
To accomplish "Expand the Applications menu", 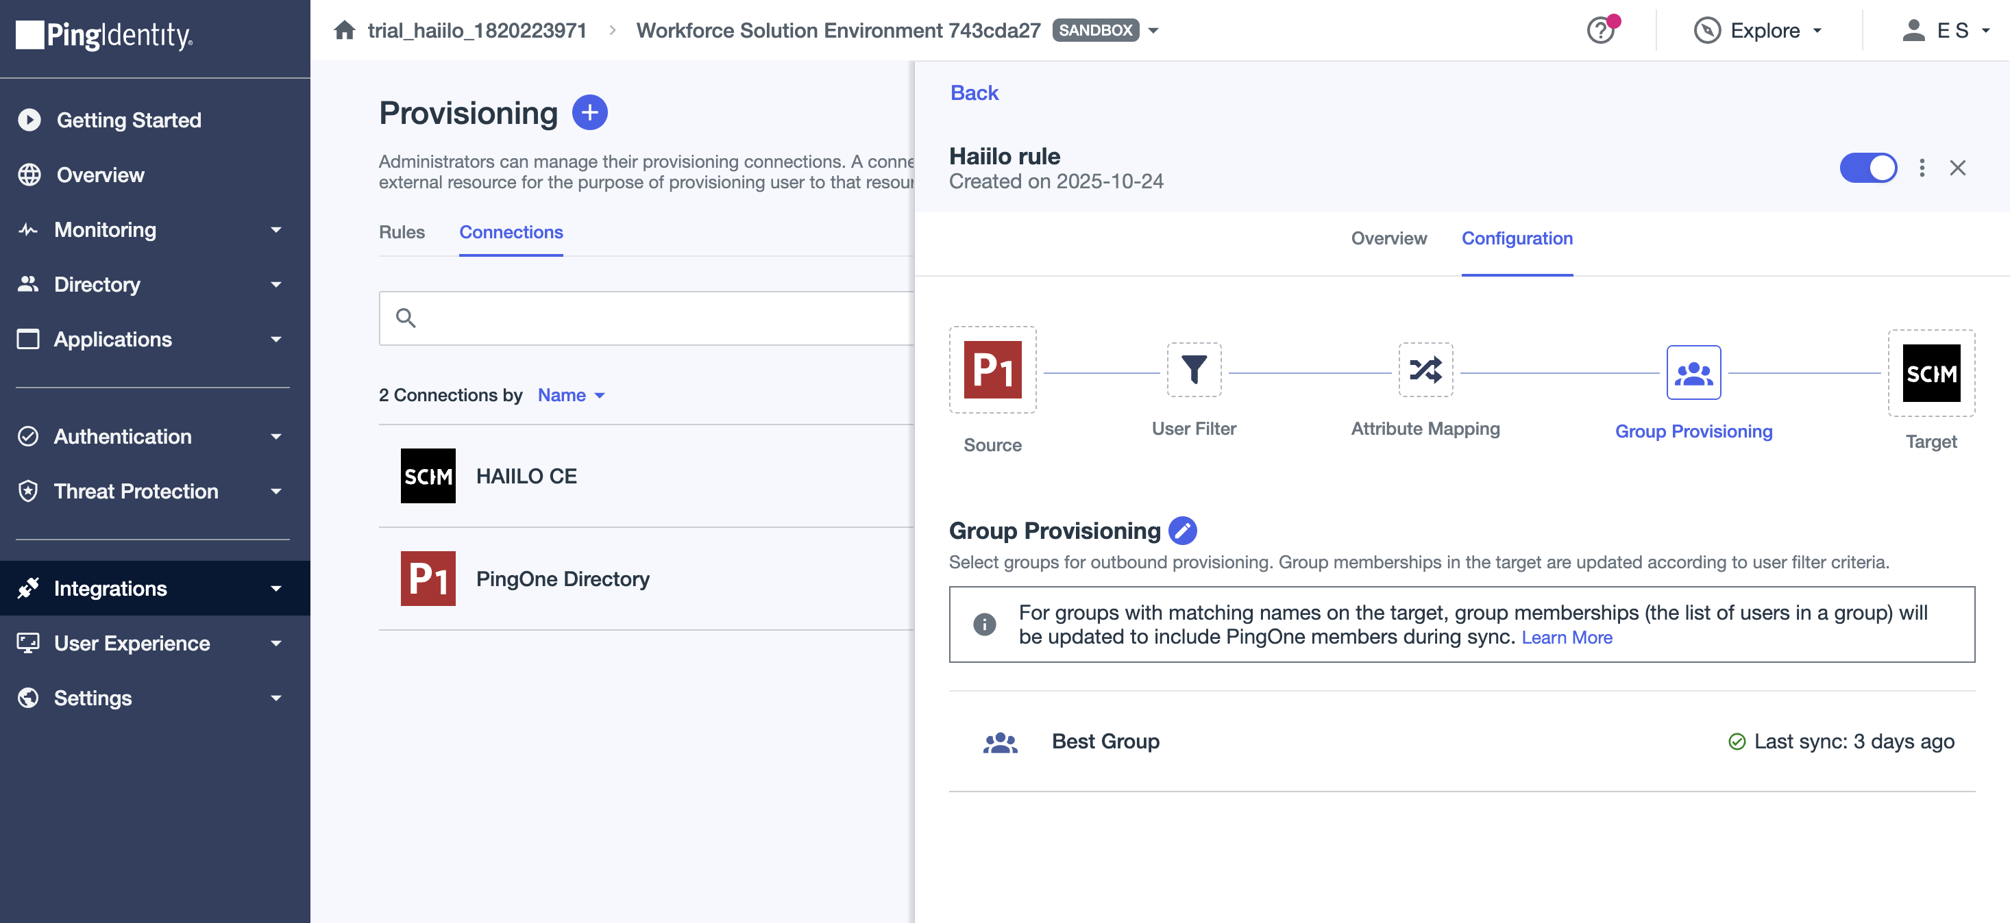I will 276,339.
